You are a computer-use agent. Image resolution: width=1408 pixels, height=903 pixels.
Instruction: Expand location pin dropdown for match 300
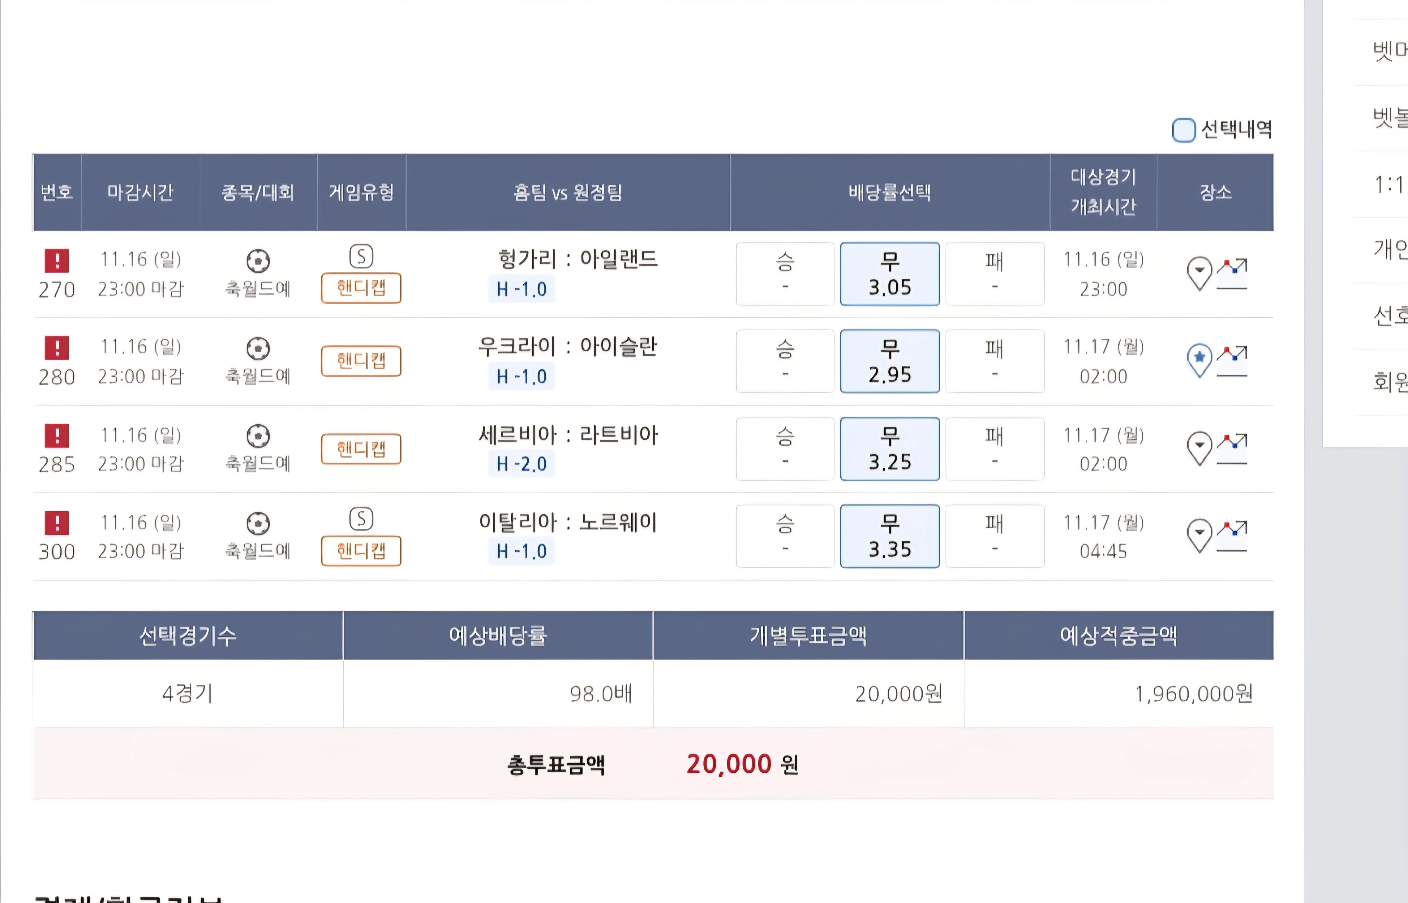pos(1199,534)
